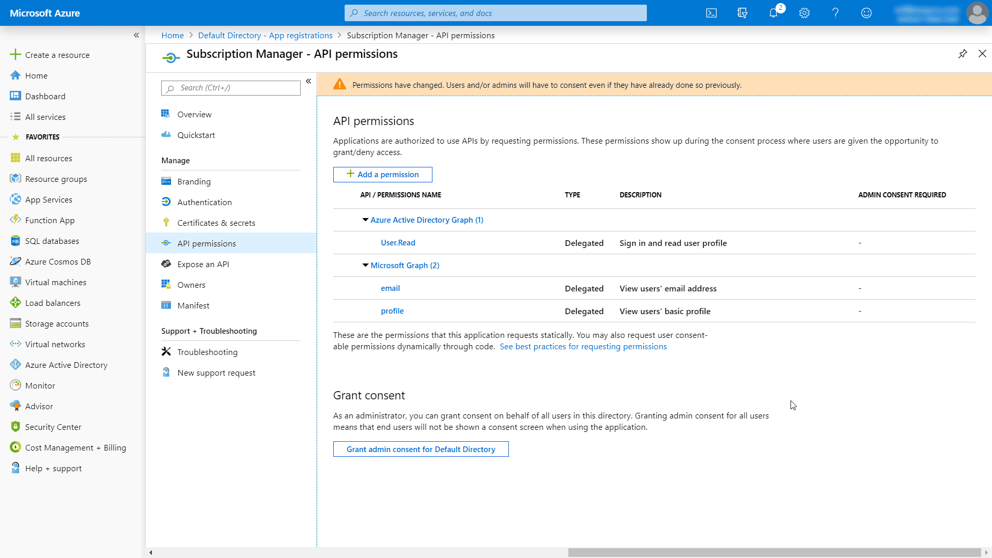Click the horizontal scrollbar at bottom
Screen dimensions: 992x558
pos(774,552)
